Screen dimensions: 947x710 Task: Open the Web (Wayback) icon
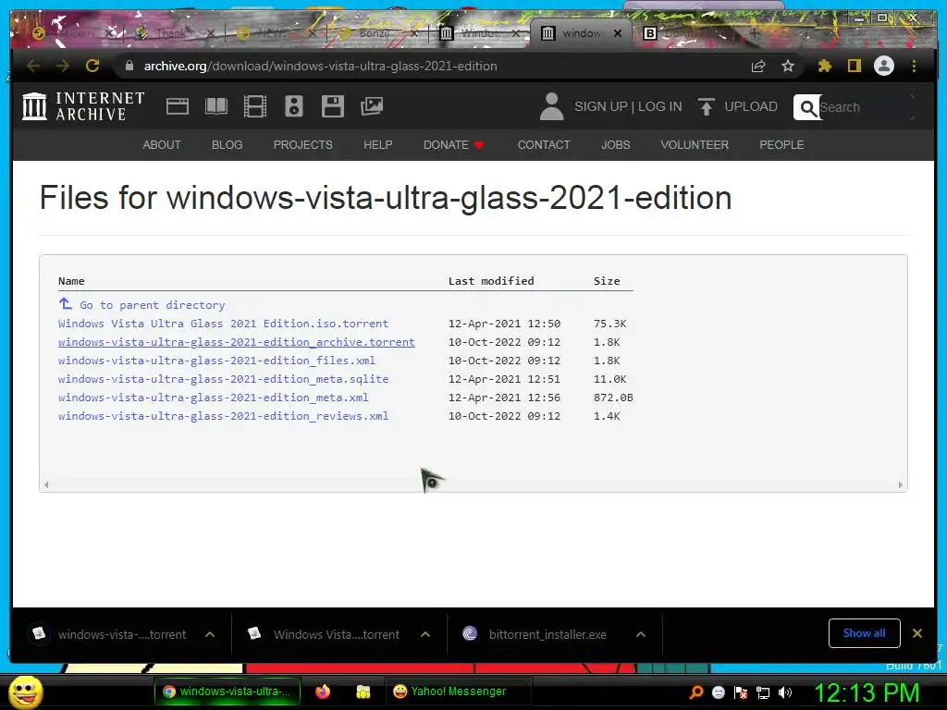click(x=177, y=106)
